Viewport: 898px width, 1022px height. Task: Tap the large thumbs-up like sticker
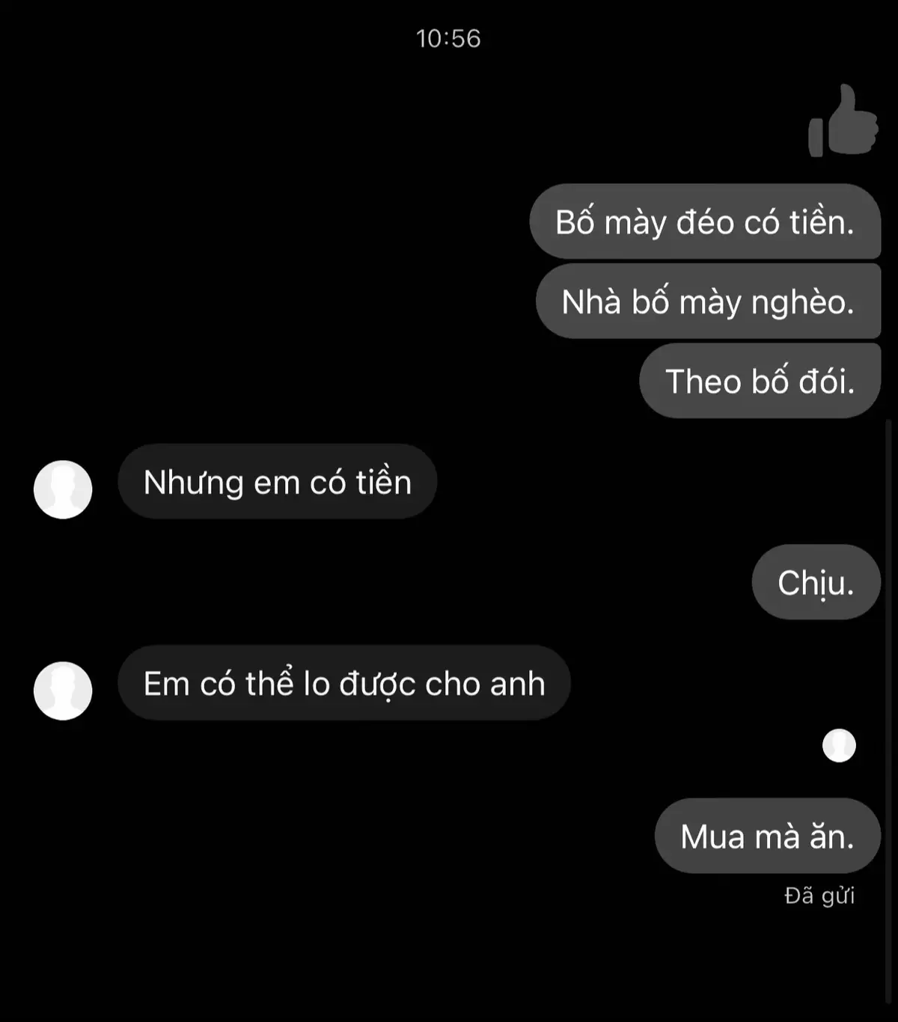click(843, 120)
